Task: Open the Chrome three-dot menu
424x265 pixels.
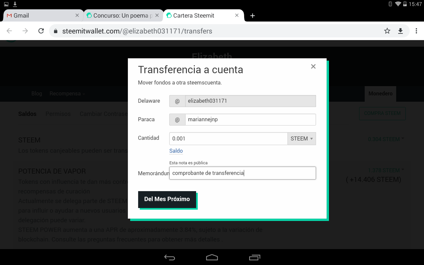Action: point(416,31)
